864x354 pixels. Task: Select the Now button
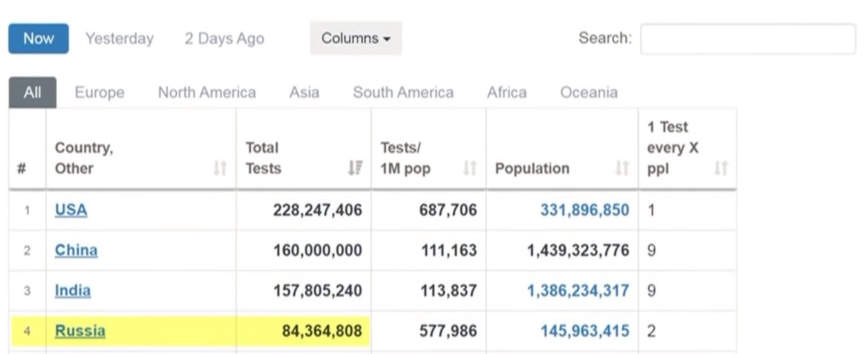click(39, 38)
